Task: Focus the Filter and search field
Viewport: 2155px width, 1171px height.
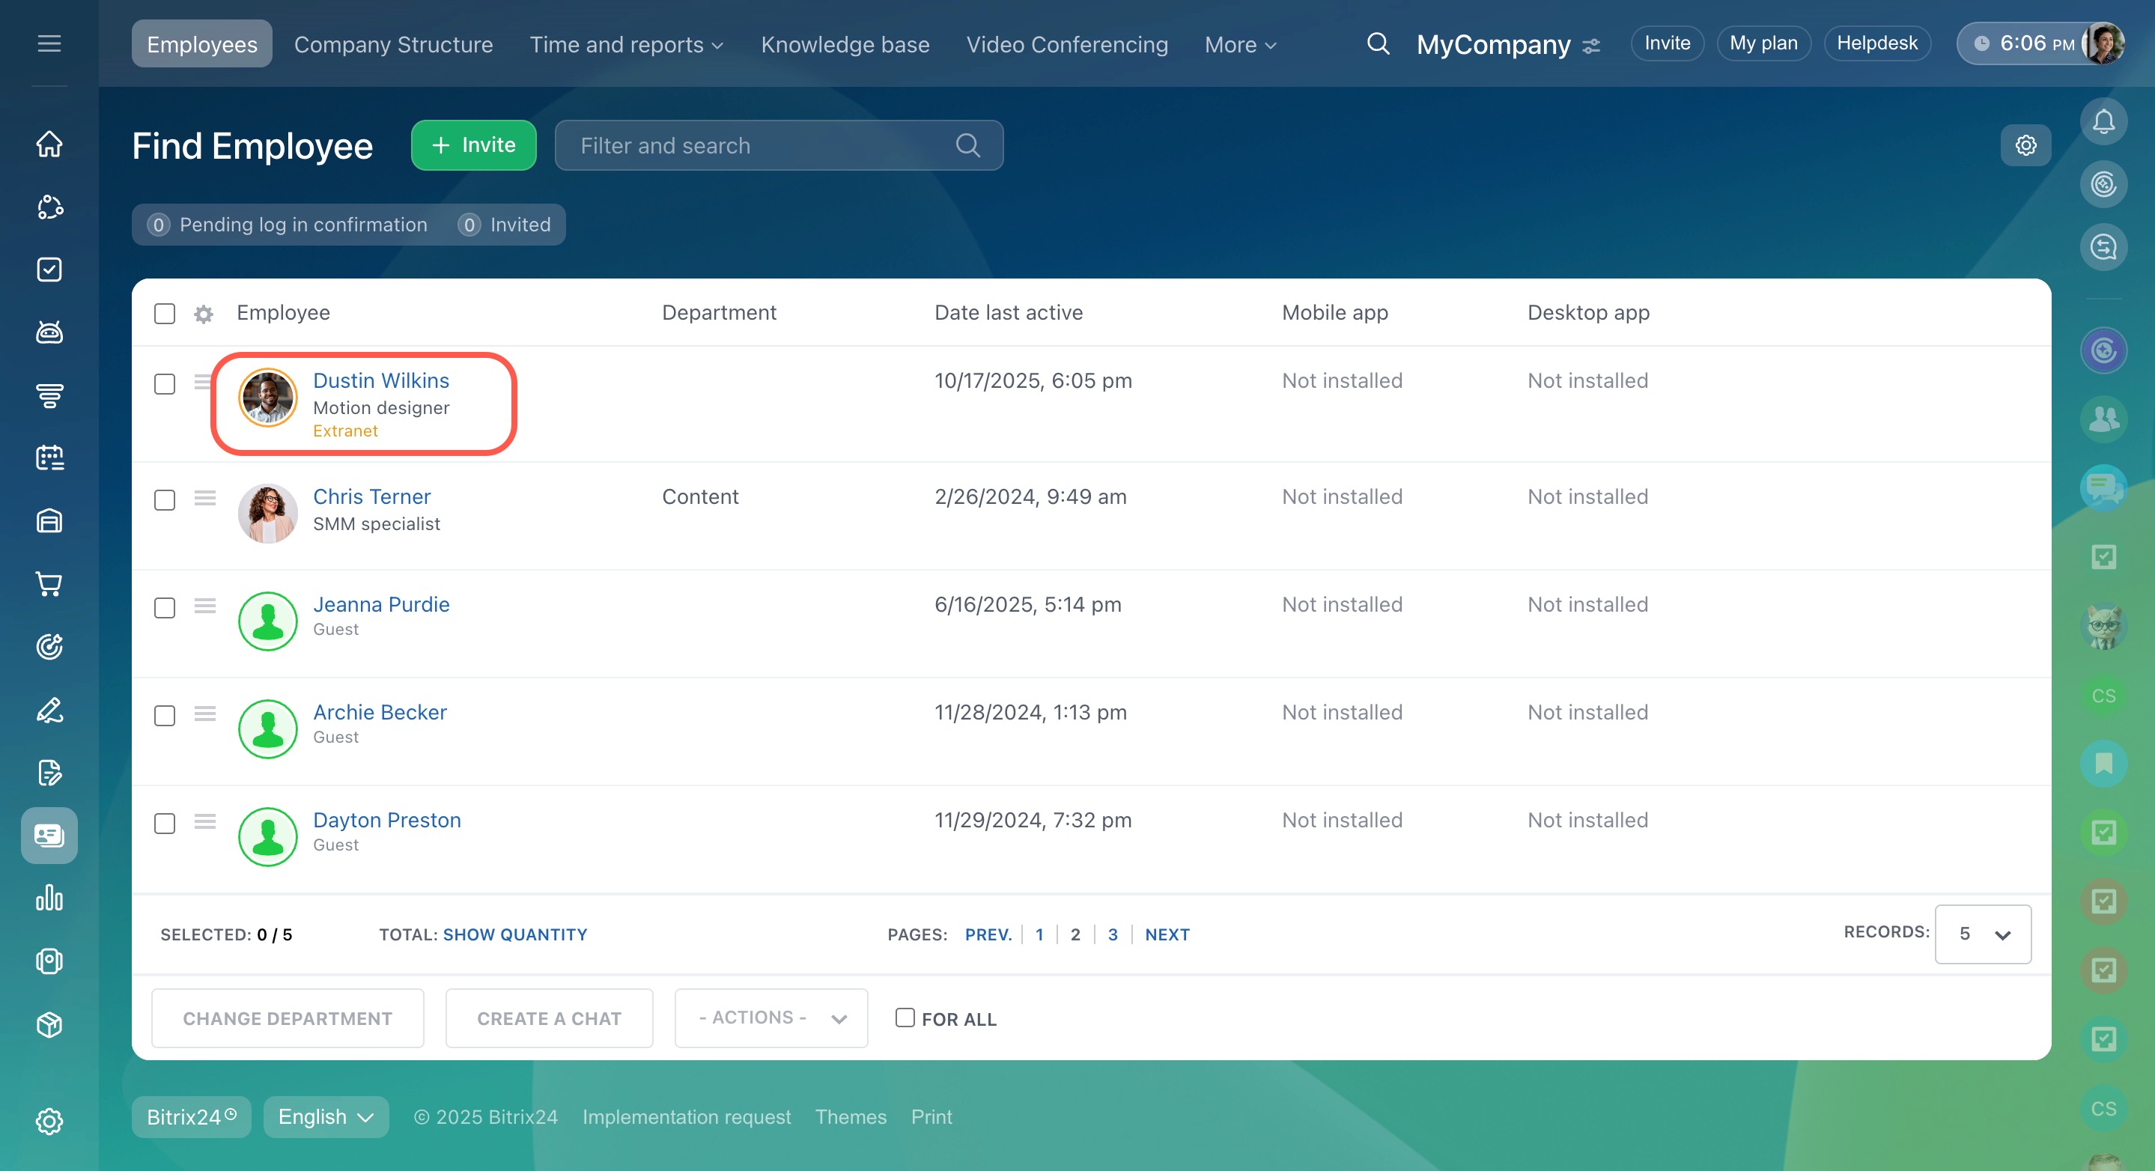Action: (x=762, y=145)
